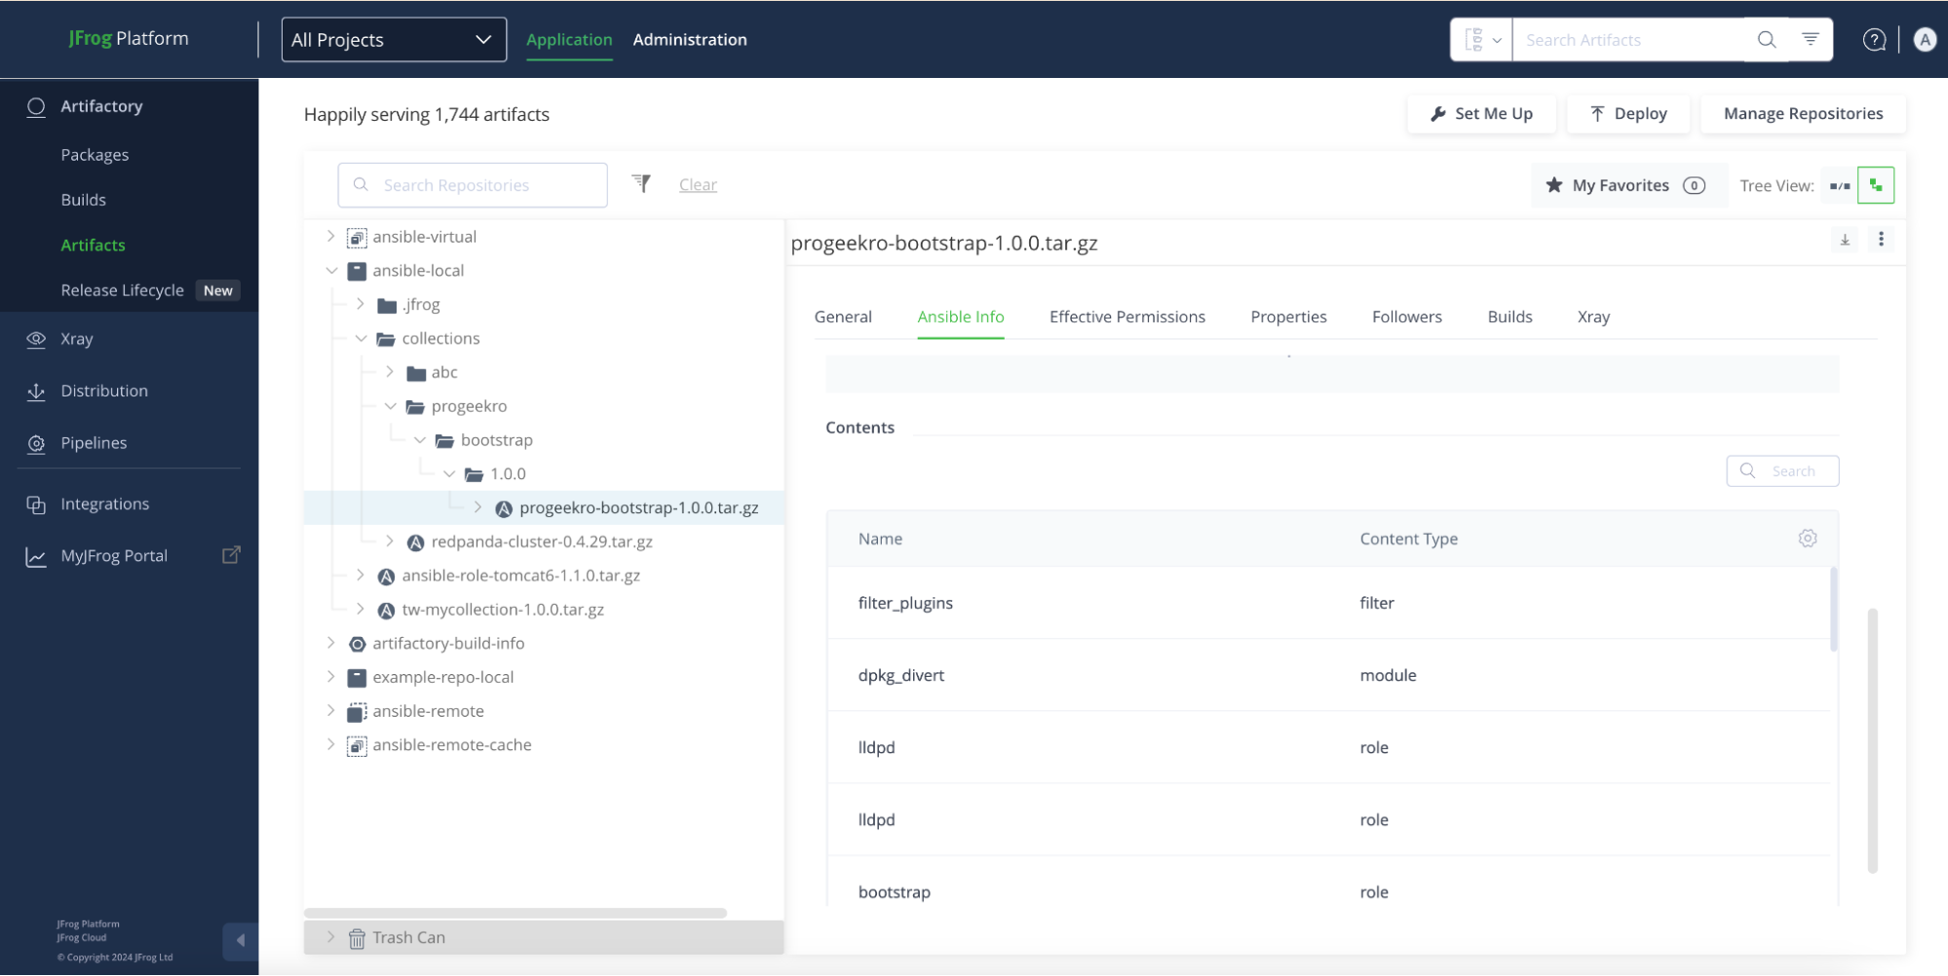Toggle My Favorites filter
The width and height of the screenshot is (1948, 976).
tap(1624, 186)
